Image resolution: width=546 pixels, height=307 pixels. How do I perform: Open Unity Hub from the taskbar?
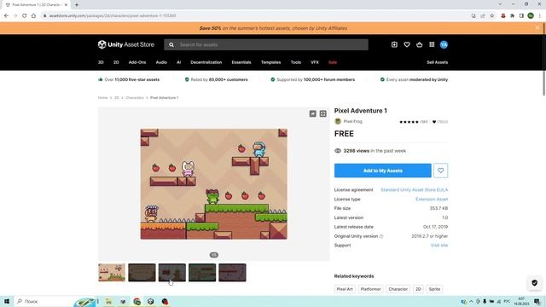point(150,301)
